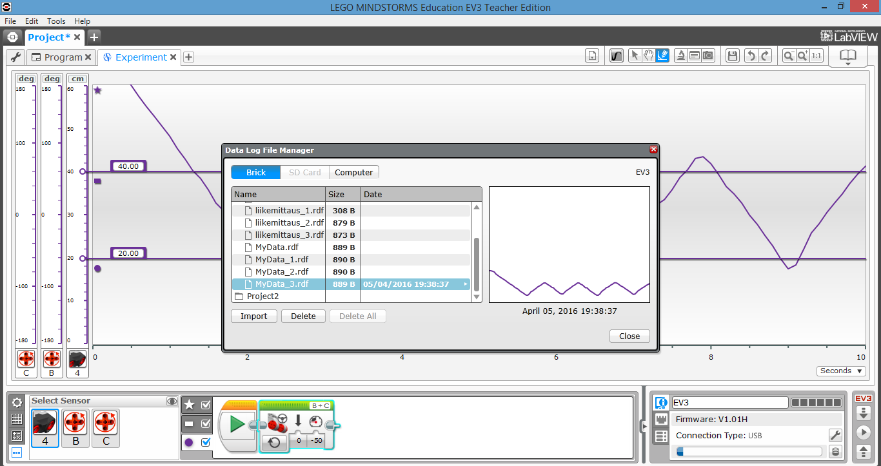Open the Help menu
The image size is (881, 466).
[x=83, y=21]
